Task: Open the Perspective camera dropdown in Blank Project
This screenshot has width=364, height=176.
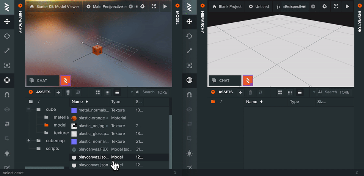Action: point(313,7)
